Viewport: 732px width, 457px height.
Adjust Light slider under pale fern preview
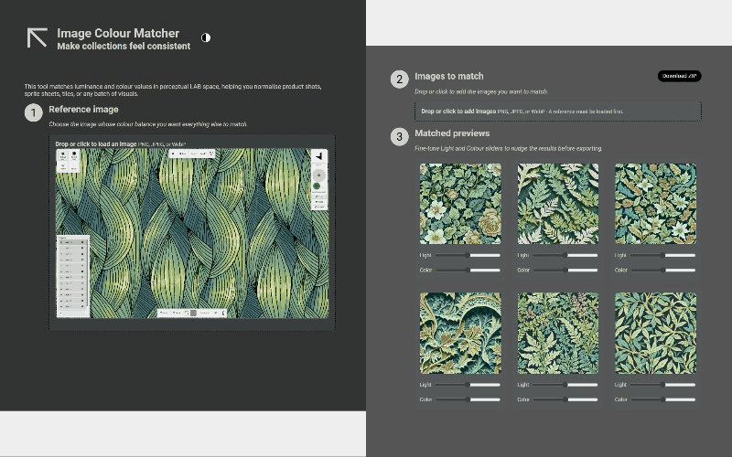565,255
